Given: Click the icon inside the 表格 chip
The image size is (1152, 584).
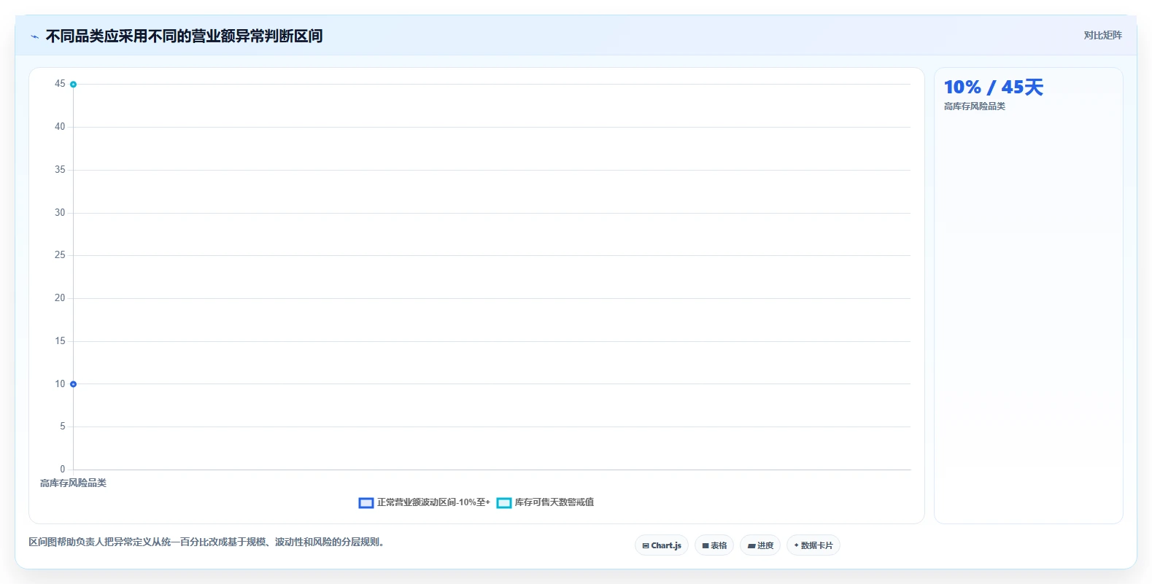Looking at the screenshot, I should click(705, 545).
